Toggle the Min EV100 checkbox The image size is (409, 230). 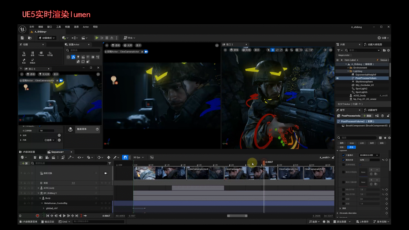[343, 189]
